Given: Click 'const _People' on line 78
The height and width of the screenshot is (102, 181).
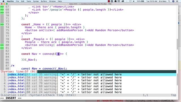Looking at the screenshot, I should click(33, 39).
